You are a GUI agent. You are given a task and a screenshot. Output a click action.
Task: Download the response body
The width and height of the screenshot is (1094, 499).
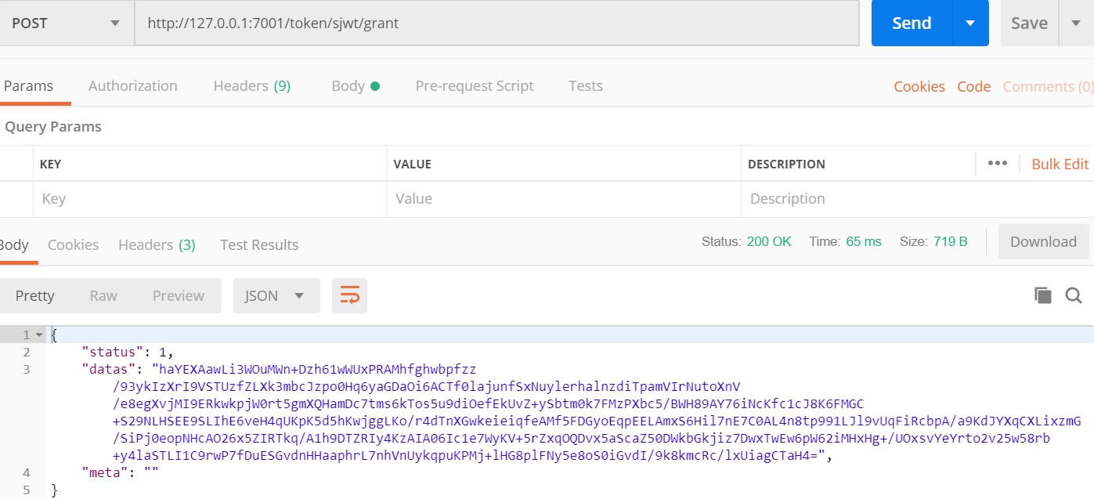coord(1043,241)
